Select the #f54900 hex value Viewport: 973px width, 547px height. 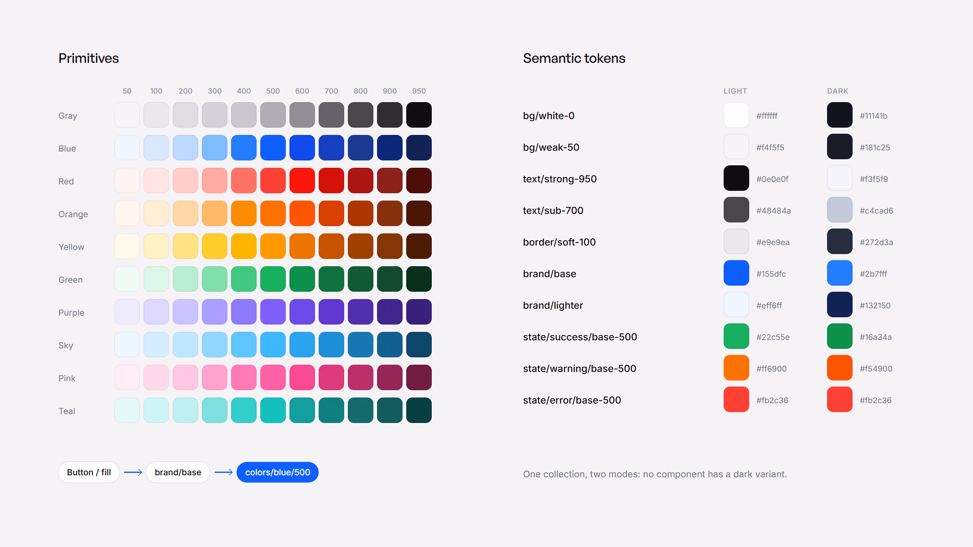pyautogui.click(x=876, y=369)
